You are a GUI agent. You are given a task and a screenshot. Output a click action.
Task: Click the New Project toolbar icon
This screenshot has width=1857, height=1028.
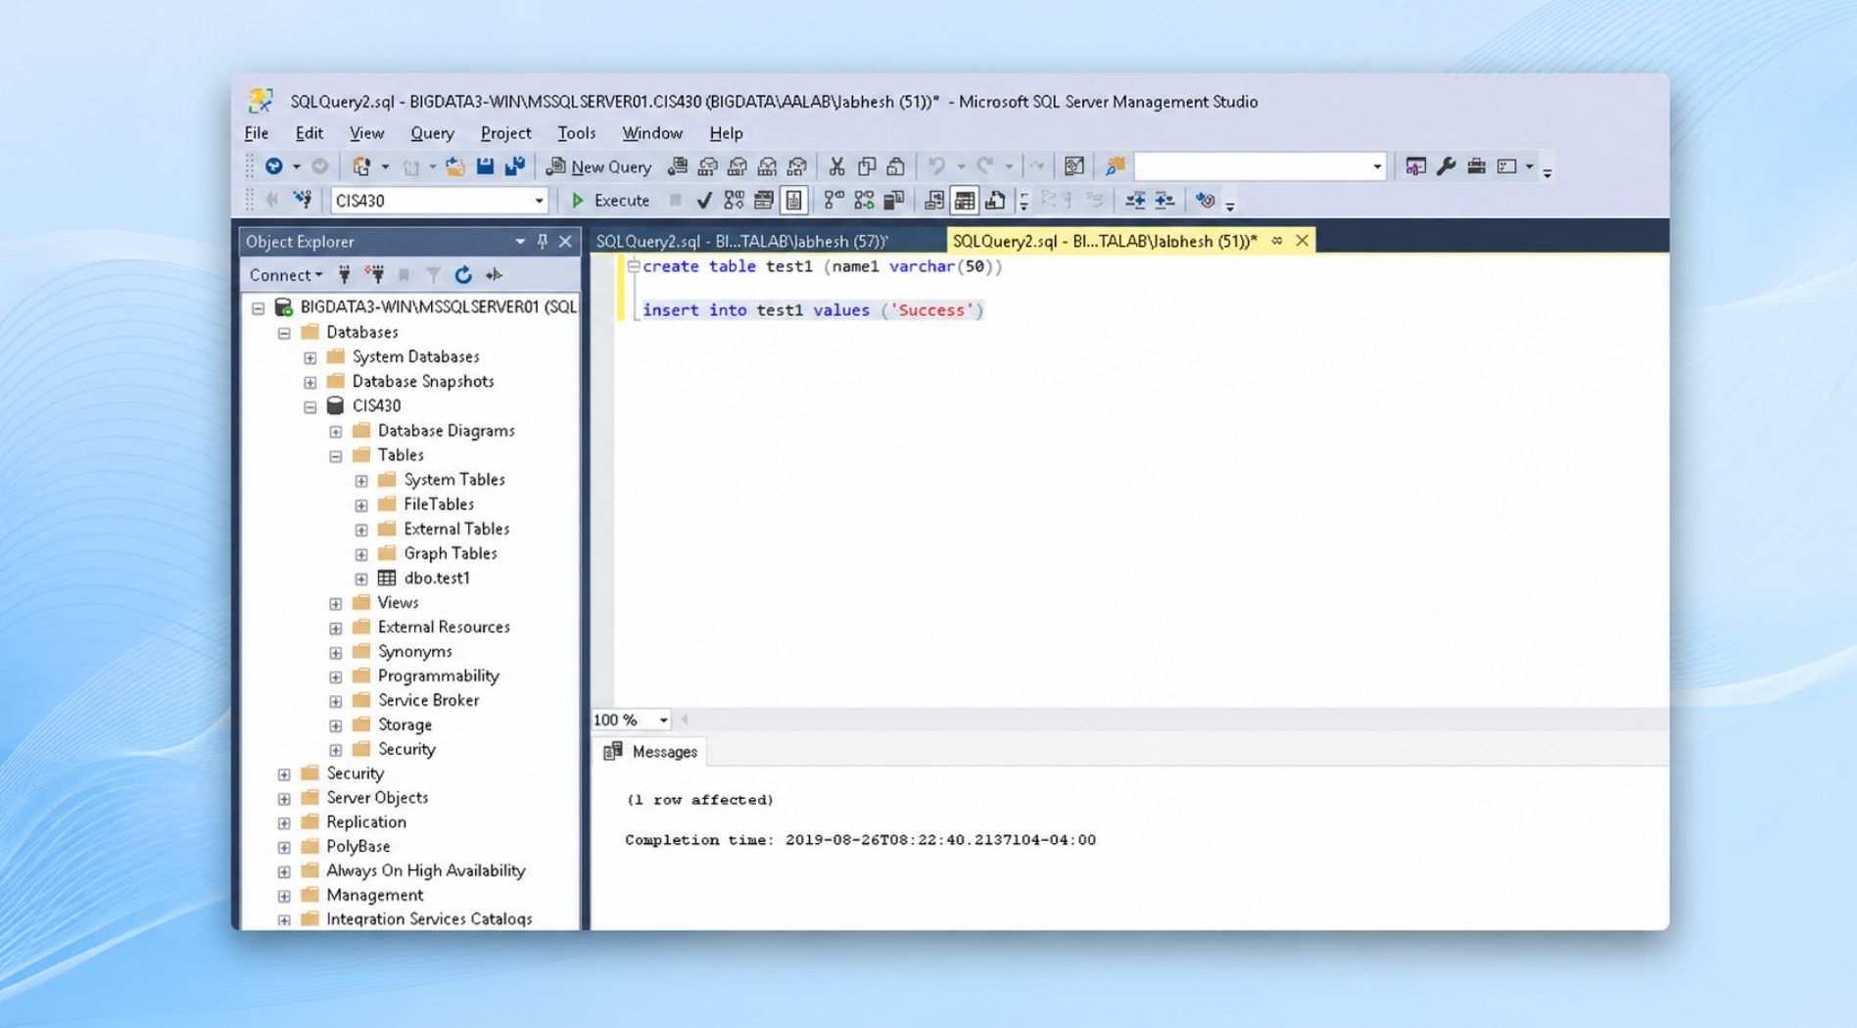[x=361, y=166]
